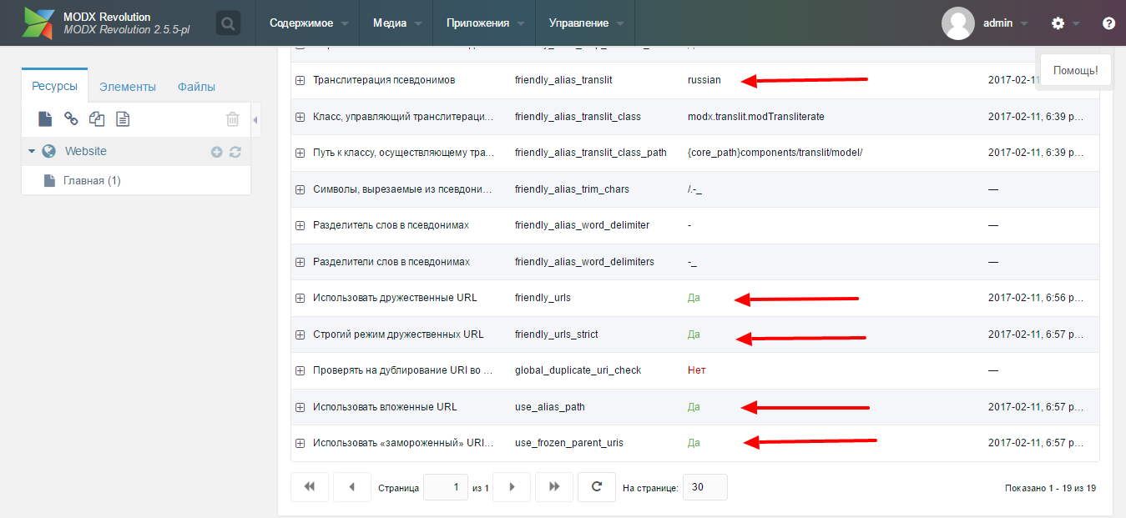This screenshot has width=1126, height=518.
Task: Select the Website context globe
Action: point(48,152)
